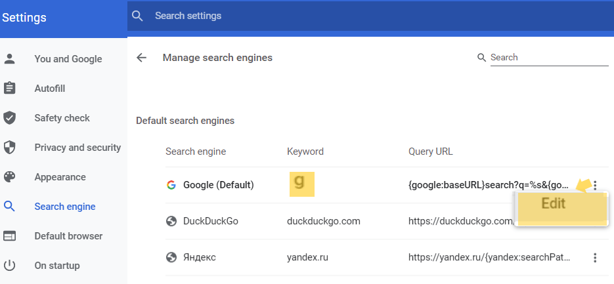
Task: Click the person icon for You and Google
Action: [10, 59]
